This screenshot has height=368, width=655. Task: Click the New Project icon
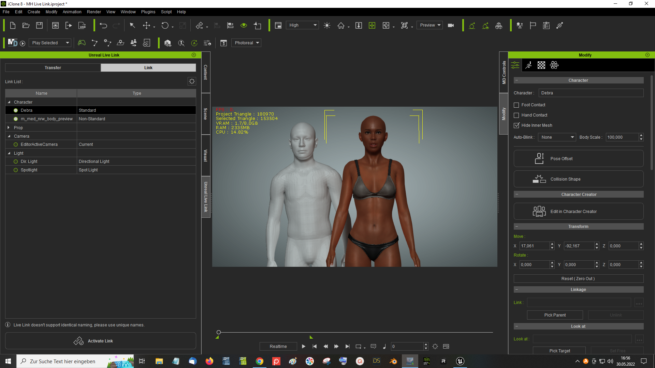coord(13,25)
